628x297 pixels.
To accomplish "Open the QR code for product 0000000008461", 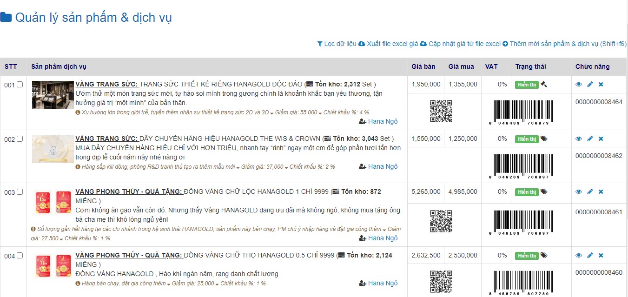I will (441, 221).
